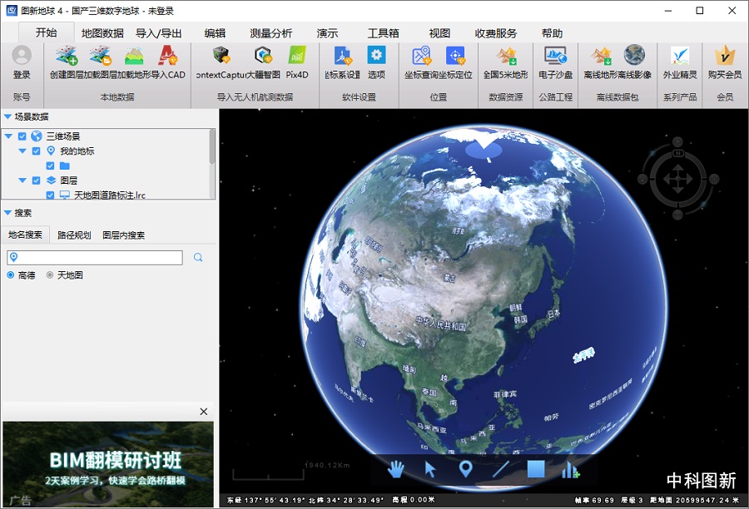
Task: Click the search magnifier icon
Action: click(x=198, y=258)
